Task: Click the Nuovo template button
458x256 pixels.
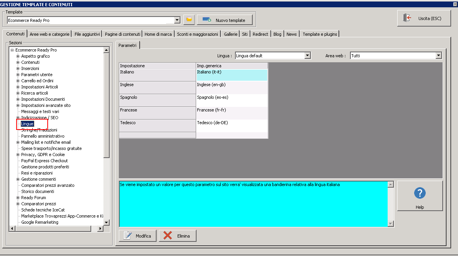Action: 225,20
